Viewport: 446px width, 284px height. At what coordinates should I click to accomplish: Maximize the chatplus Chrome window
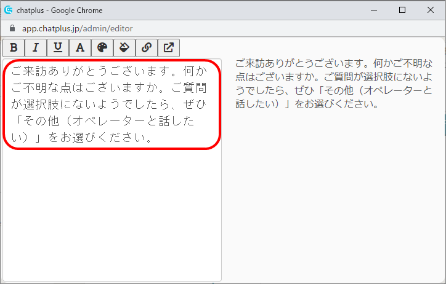402,10
